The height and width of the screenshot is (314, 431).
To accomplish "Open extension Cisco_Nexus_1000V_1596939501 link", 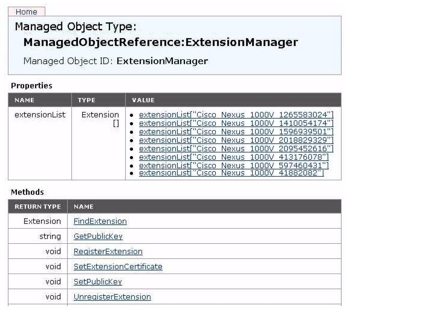I will [236, 131].
